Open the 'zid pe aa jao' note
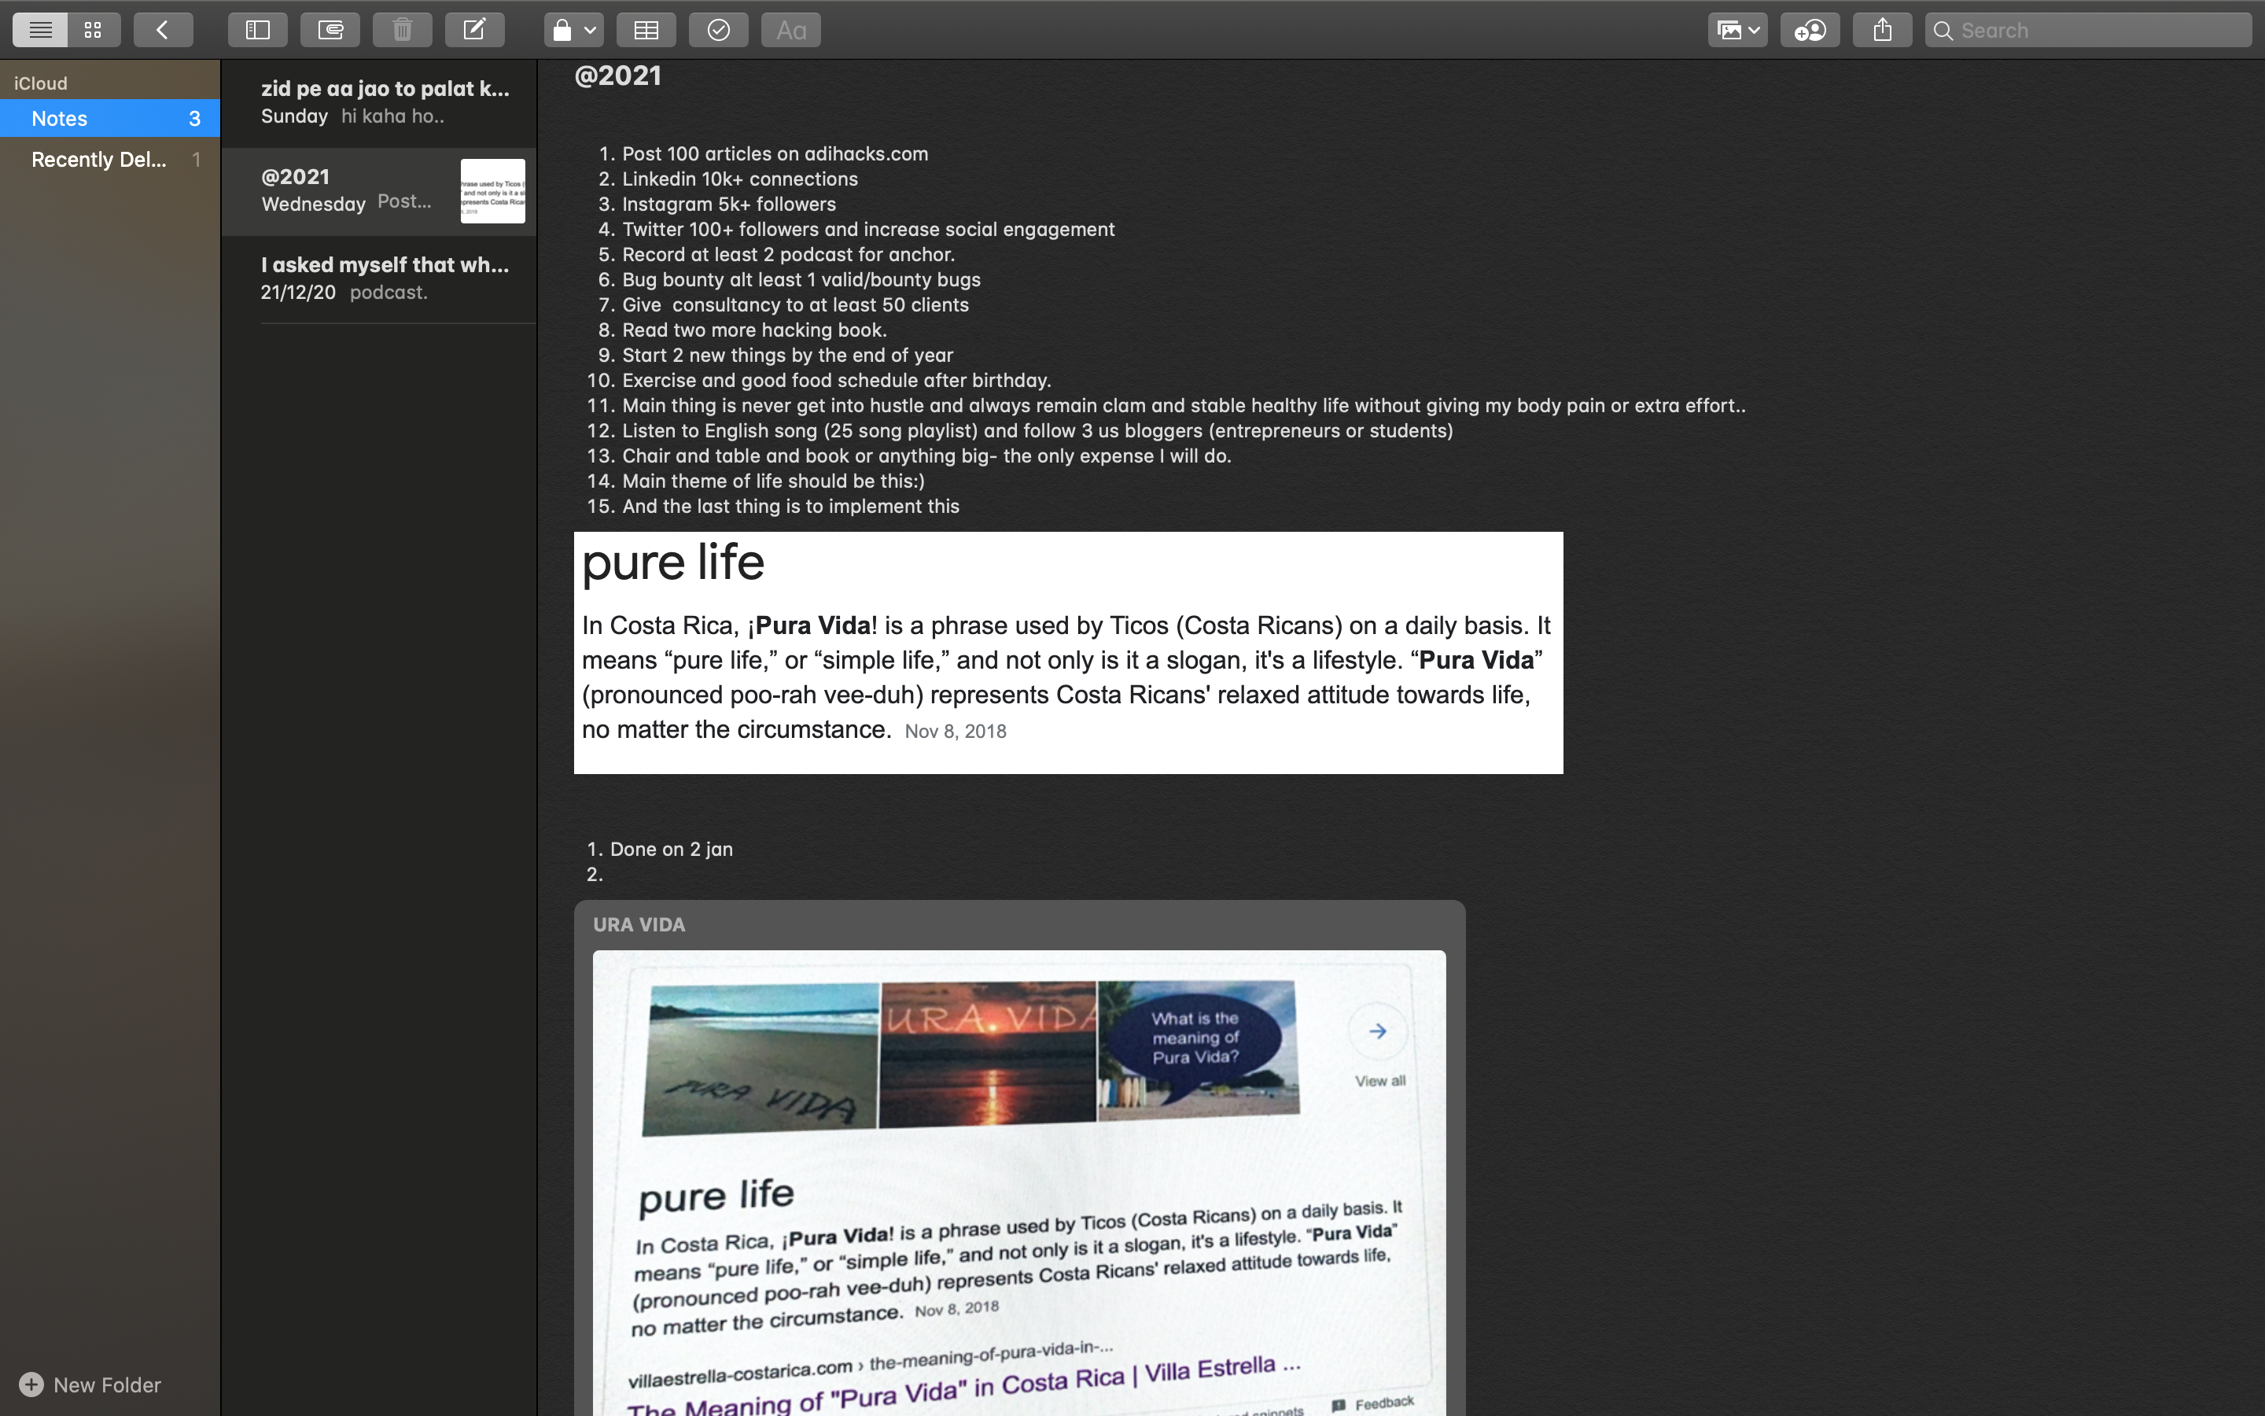2265x1416 pixels. [384, 101]
